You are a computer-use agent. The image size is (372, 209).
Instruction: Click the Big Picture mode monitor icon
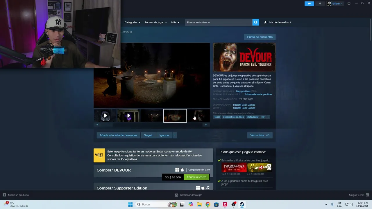pos(349,3)
